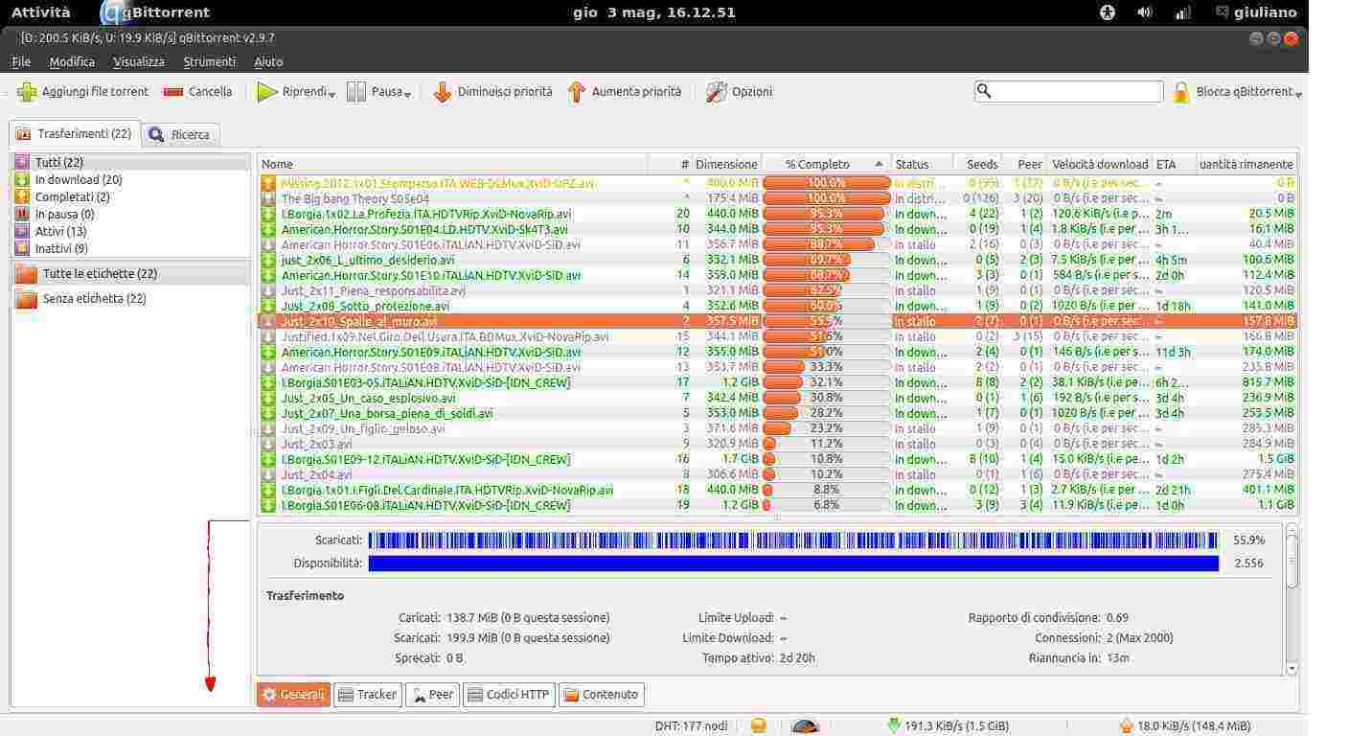Select the Trasferimenti (22) tab
The height and width of the screenshot is (736, 1349).
74,133
